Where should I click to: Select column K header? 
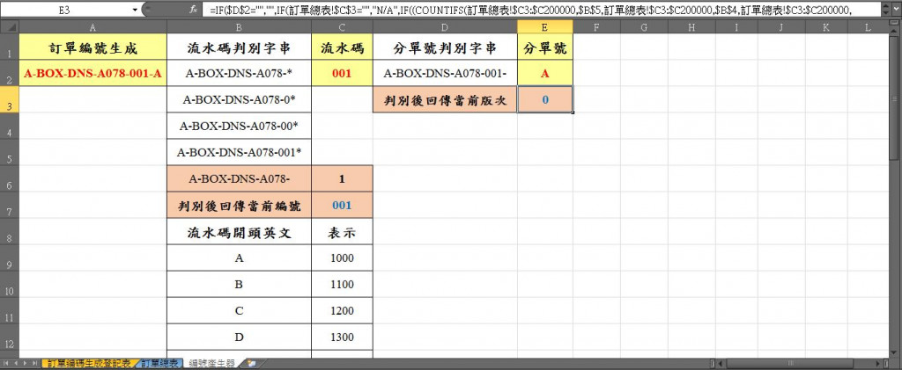pyautogui.click(x=826, y=27)
